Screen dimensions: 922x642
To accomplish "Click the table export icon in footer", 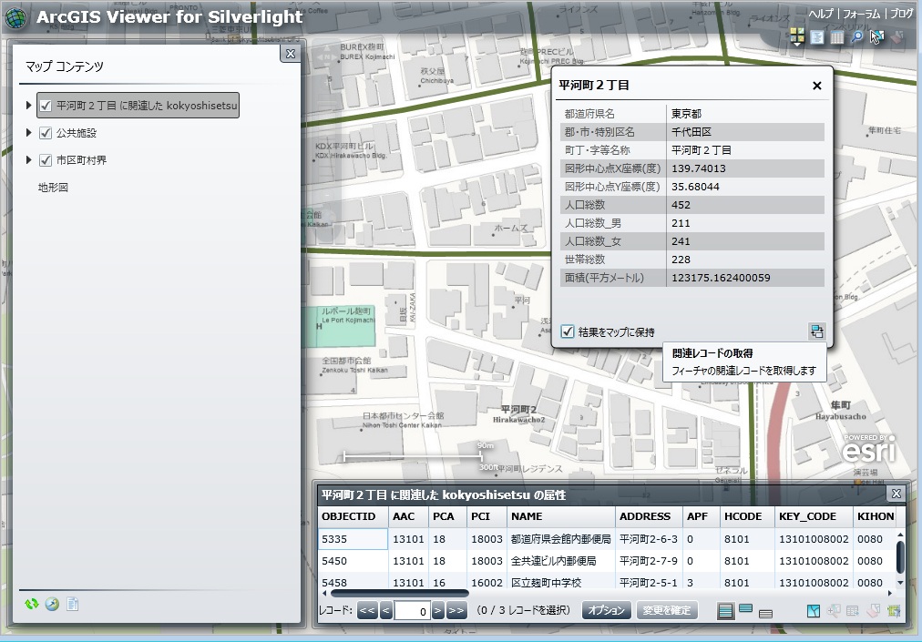I will (853, 611).
